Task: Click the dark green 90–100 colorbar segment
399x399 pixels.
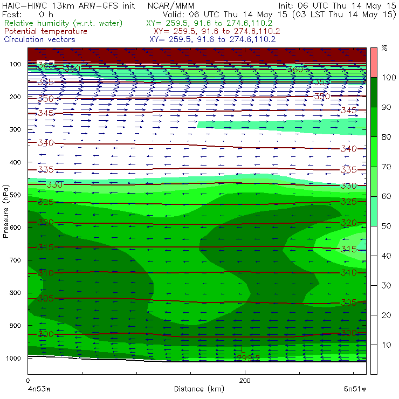Action: click(x=374, y=92)
